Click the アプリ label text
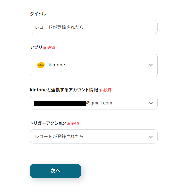Image resolution: width=188 pixels, height=192 pixels. tap(36, 47)
